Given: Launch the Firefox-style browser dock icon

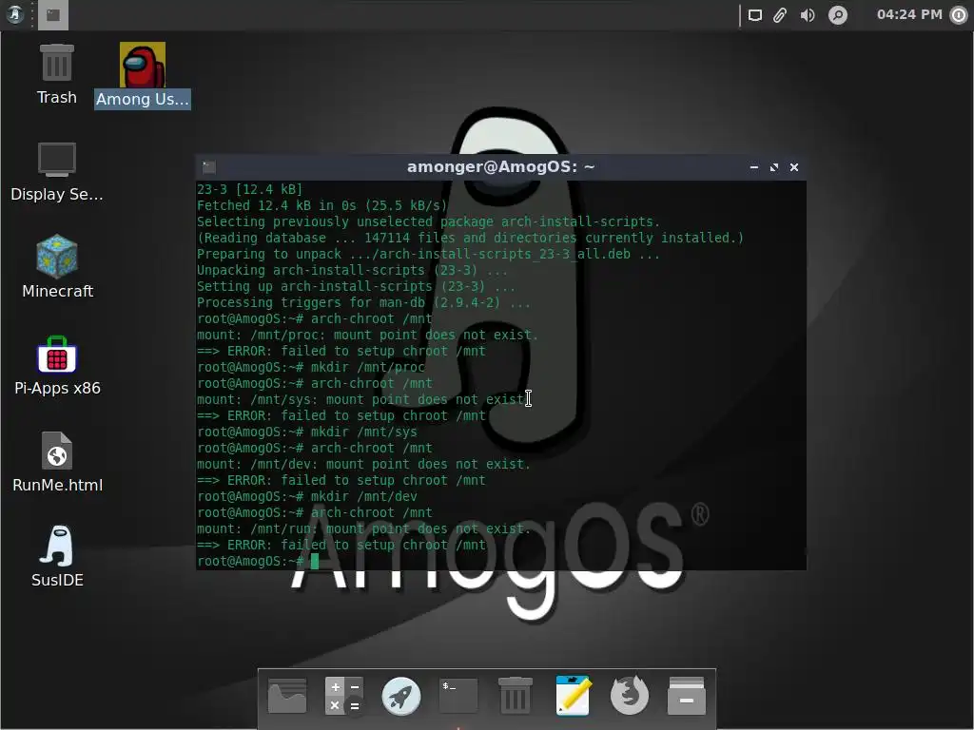Looking at the screenshot, I should point(630,696).
